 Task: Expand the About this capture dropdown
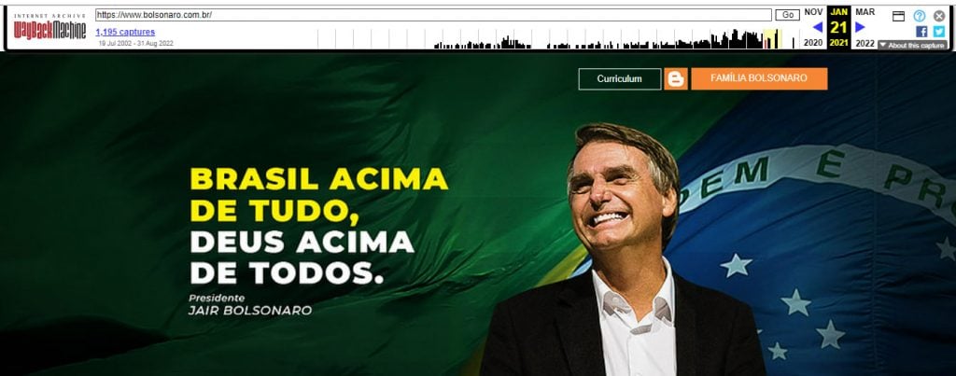(x=912, y=45)
